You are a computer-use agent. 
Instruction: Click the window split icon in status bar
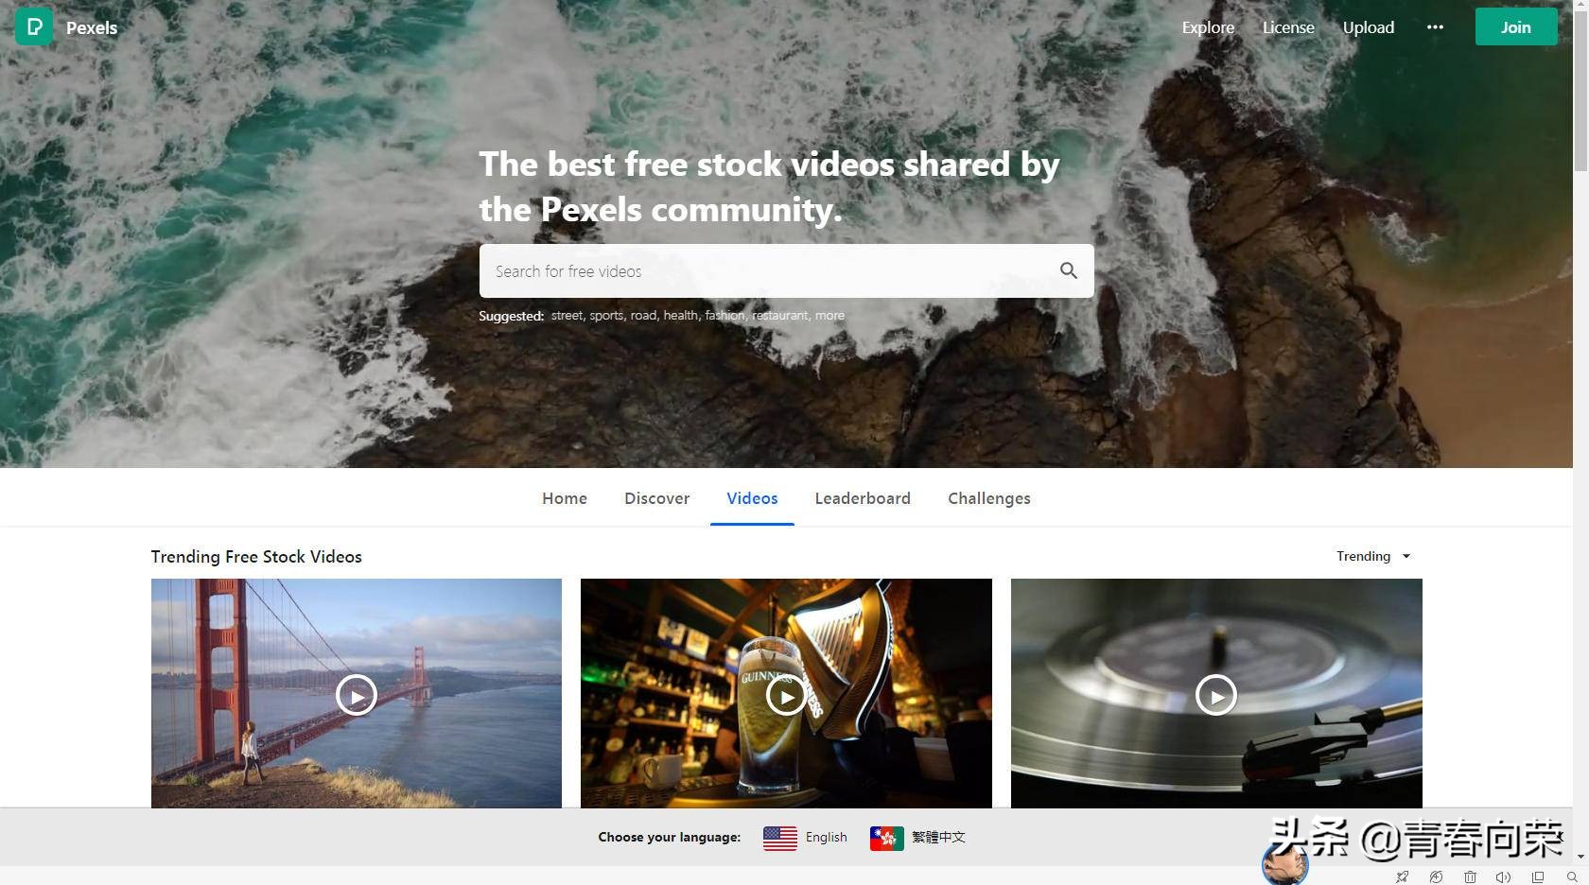[1538, 876]
